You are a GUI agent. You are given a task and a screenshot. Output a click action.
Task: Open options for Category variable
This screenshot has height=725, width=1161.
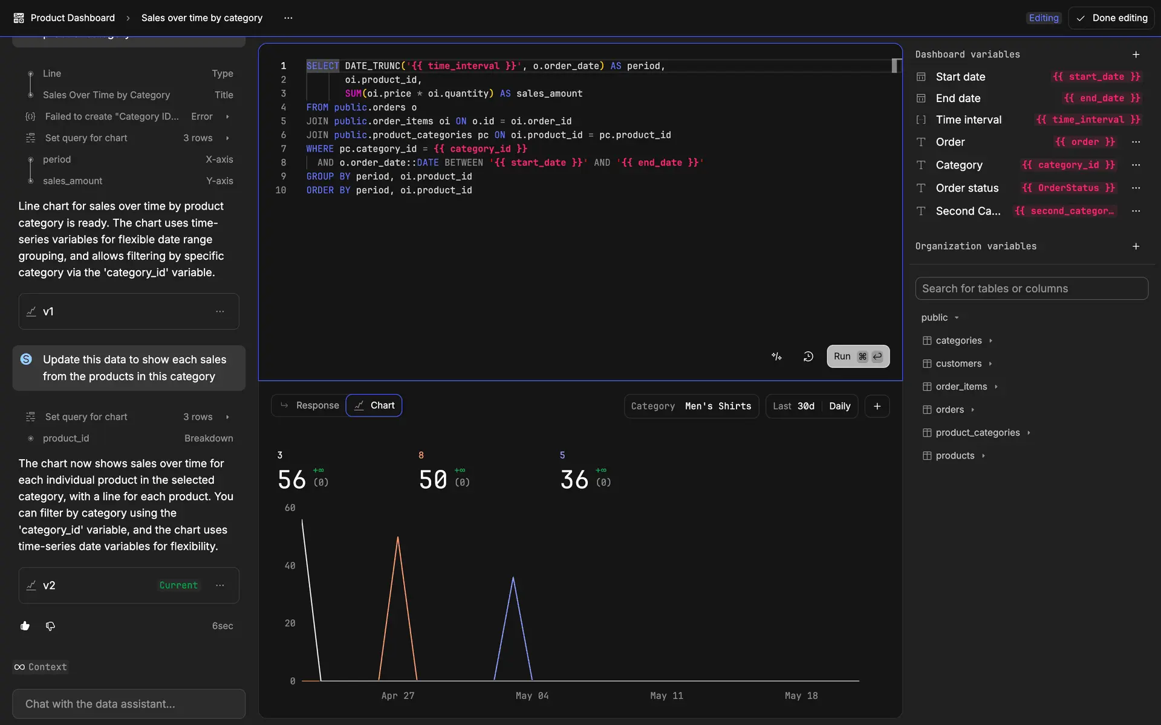tap(1136, 165)
